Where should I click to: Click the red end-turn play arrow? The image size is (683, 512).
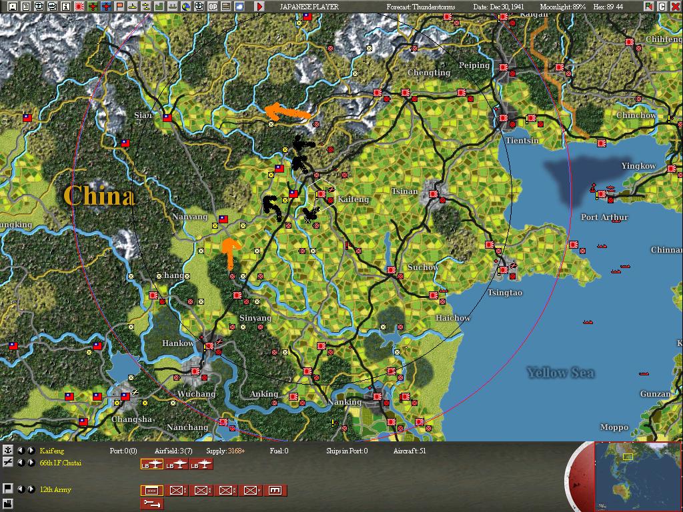click(259, 6)
